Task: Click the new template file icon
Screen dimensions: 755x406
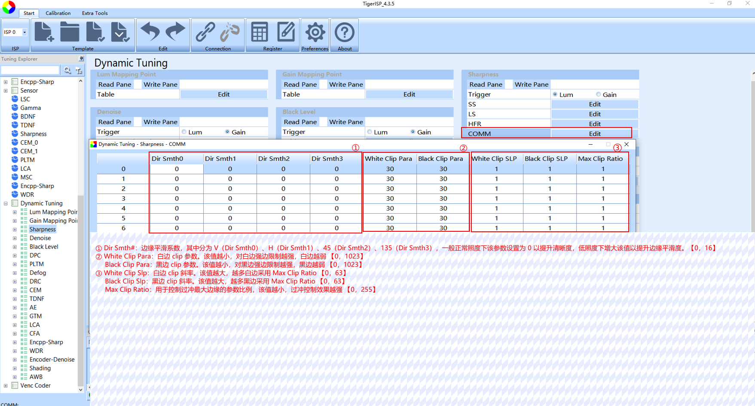Action: pos(44,33)
